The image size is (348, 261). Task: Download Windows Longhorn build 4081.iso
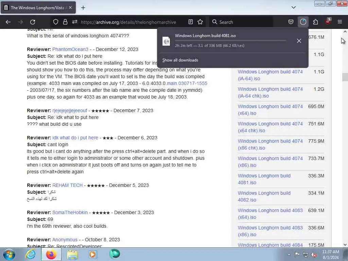[x=264, y=179]
